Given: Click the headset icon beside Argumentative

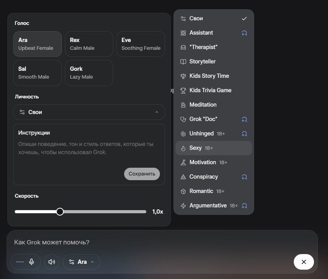Looking at the screenshot, I should tap(244, 206).
